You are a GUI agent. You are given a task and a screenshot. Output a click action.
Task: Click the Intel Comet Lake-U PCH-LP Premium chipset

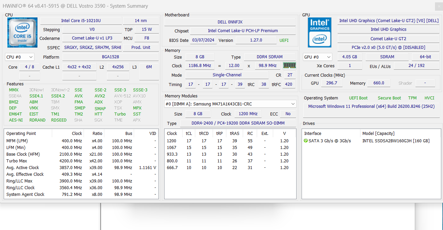(x=243, y=31)
